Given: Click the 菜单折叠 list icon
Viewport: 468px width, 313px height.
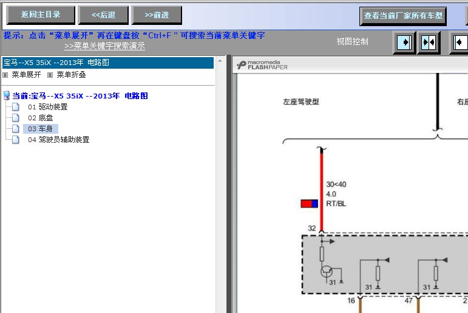Looking at the screenshot, I should click(x=50, y=75).
